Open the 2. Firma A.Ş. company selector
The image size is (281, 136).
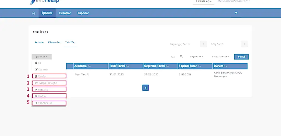point(203,1)
